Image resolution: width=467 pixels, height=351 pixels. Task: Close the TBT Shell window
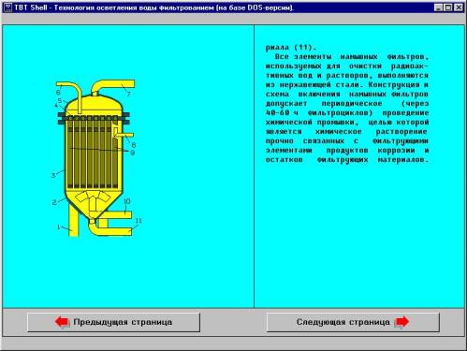(459, 7)
